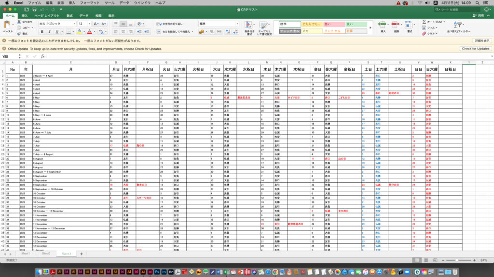This screenshot has width=494, height=277.
Task: Toggle bold formatting
Action: [x=42, y=32]
